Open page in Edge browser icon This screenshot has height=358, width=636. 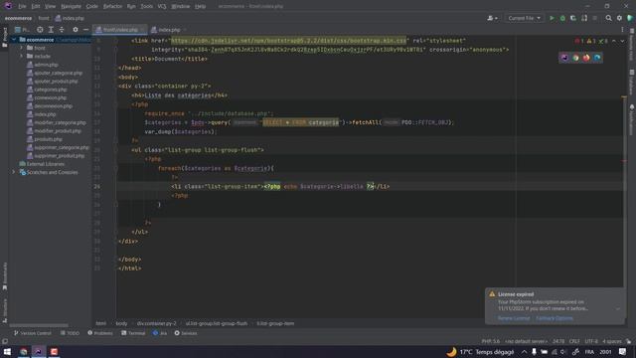(x=597, y=58)
